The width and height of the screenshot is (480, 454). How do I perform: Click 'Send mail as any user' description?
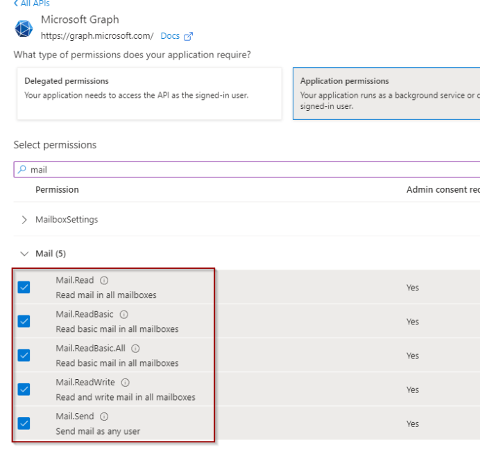pyautogui.click(x=98, y=431)
